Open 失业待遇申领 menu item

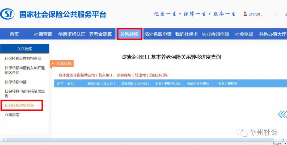point(215,34)
